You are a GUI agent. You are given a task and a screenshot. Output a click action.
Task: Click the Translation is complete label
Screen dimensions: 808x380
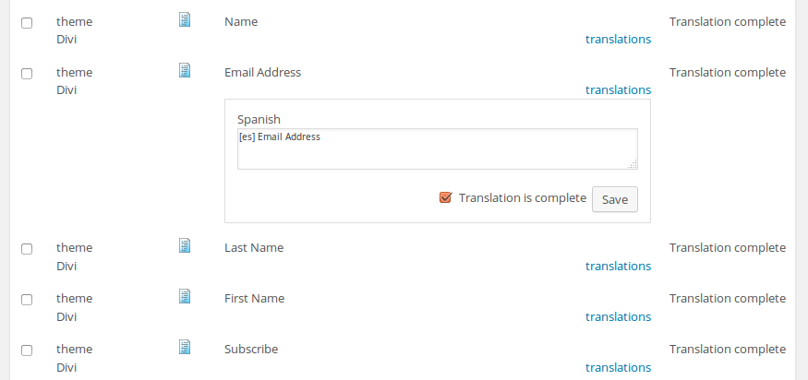[x=522, y=197]
